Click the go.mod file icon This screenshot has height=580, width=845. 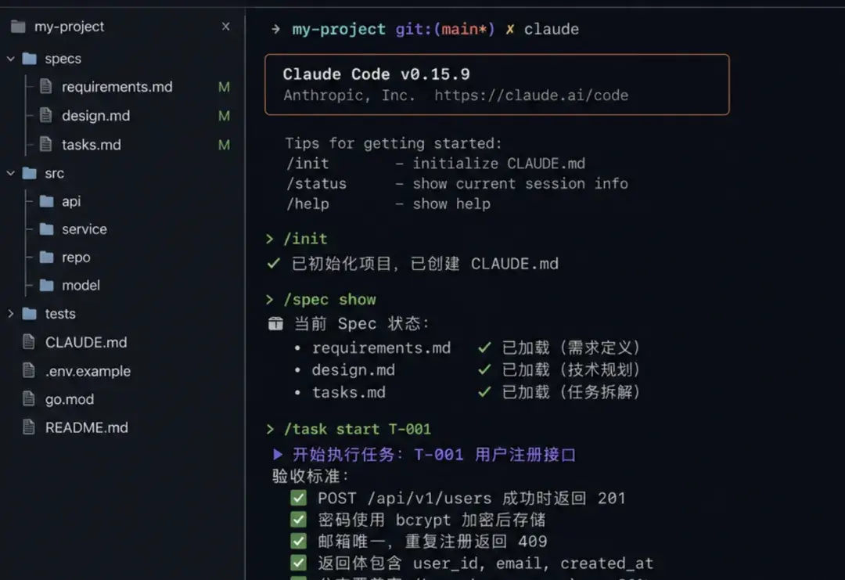click(29, 399)
